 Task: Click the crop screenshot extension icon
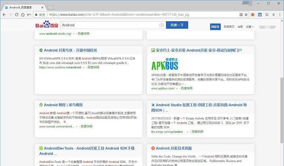point(267,15)
